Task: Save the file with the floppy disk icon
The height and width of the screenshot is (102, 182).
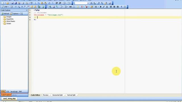Action: coord(12,3)
